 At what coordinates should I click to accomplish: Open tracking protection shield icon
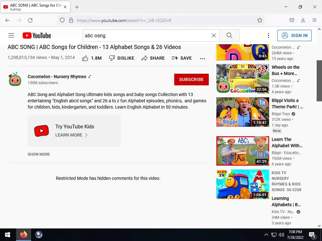(x=62, y=20)
